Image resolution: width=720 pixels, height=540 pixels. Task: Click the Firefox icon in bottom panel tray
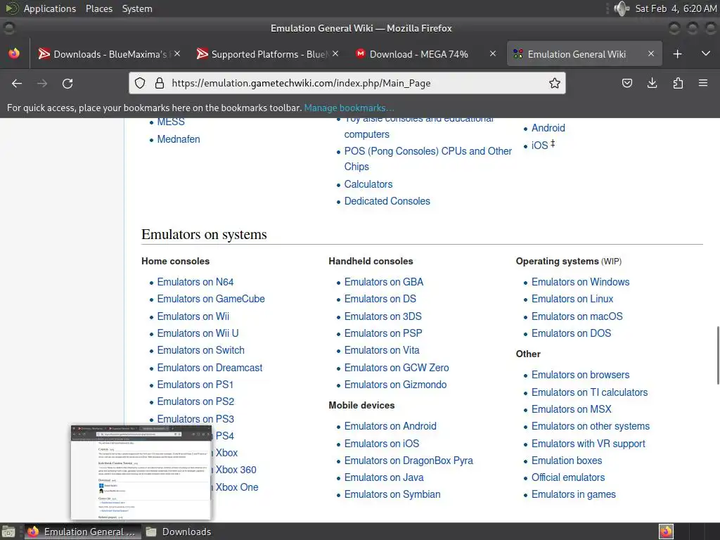point(666,532)
